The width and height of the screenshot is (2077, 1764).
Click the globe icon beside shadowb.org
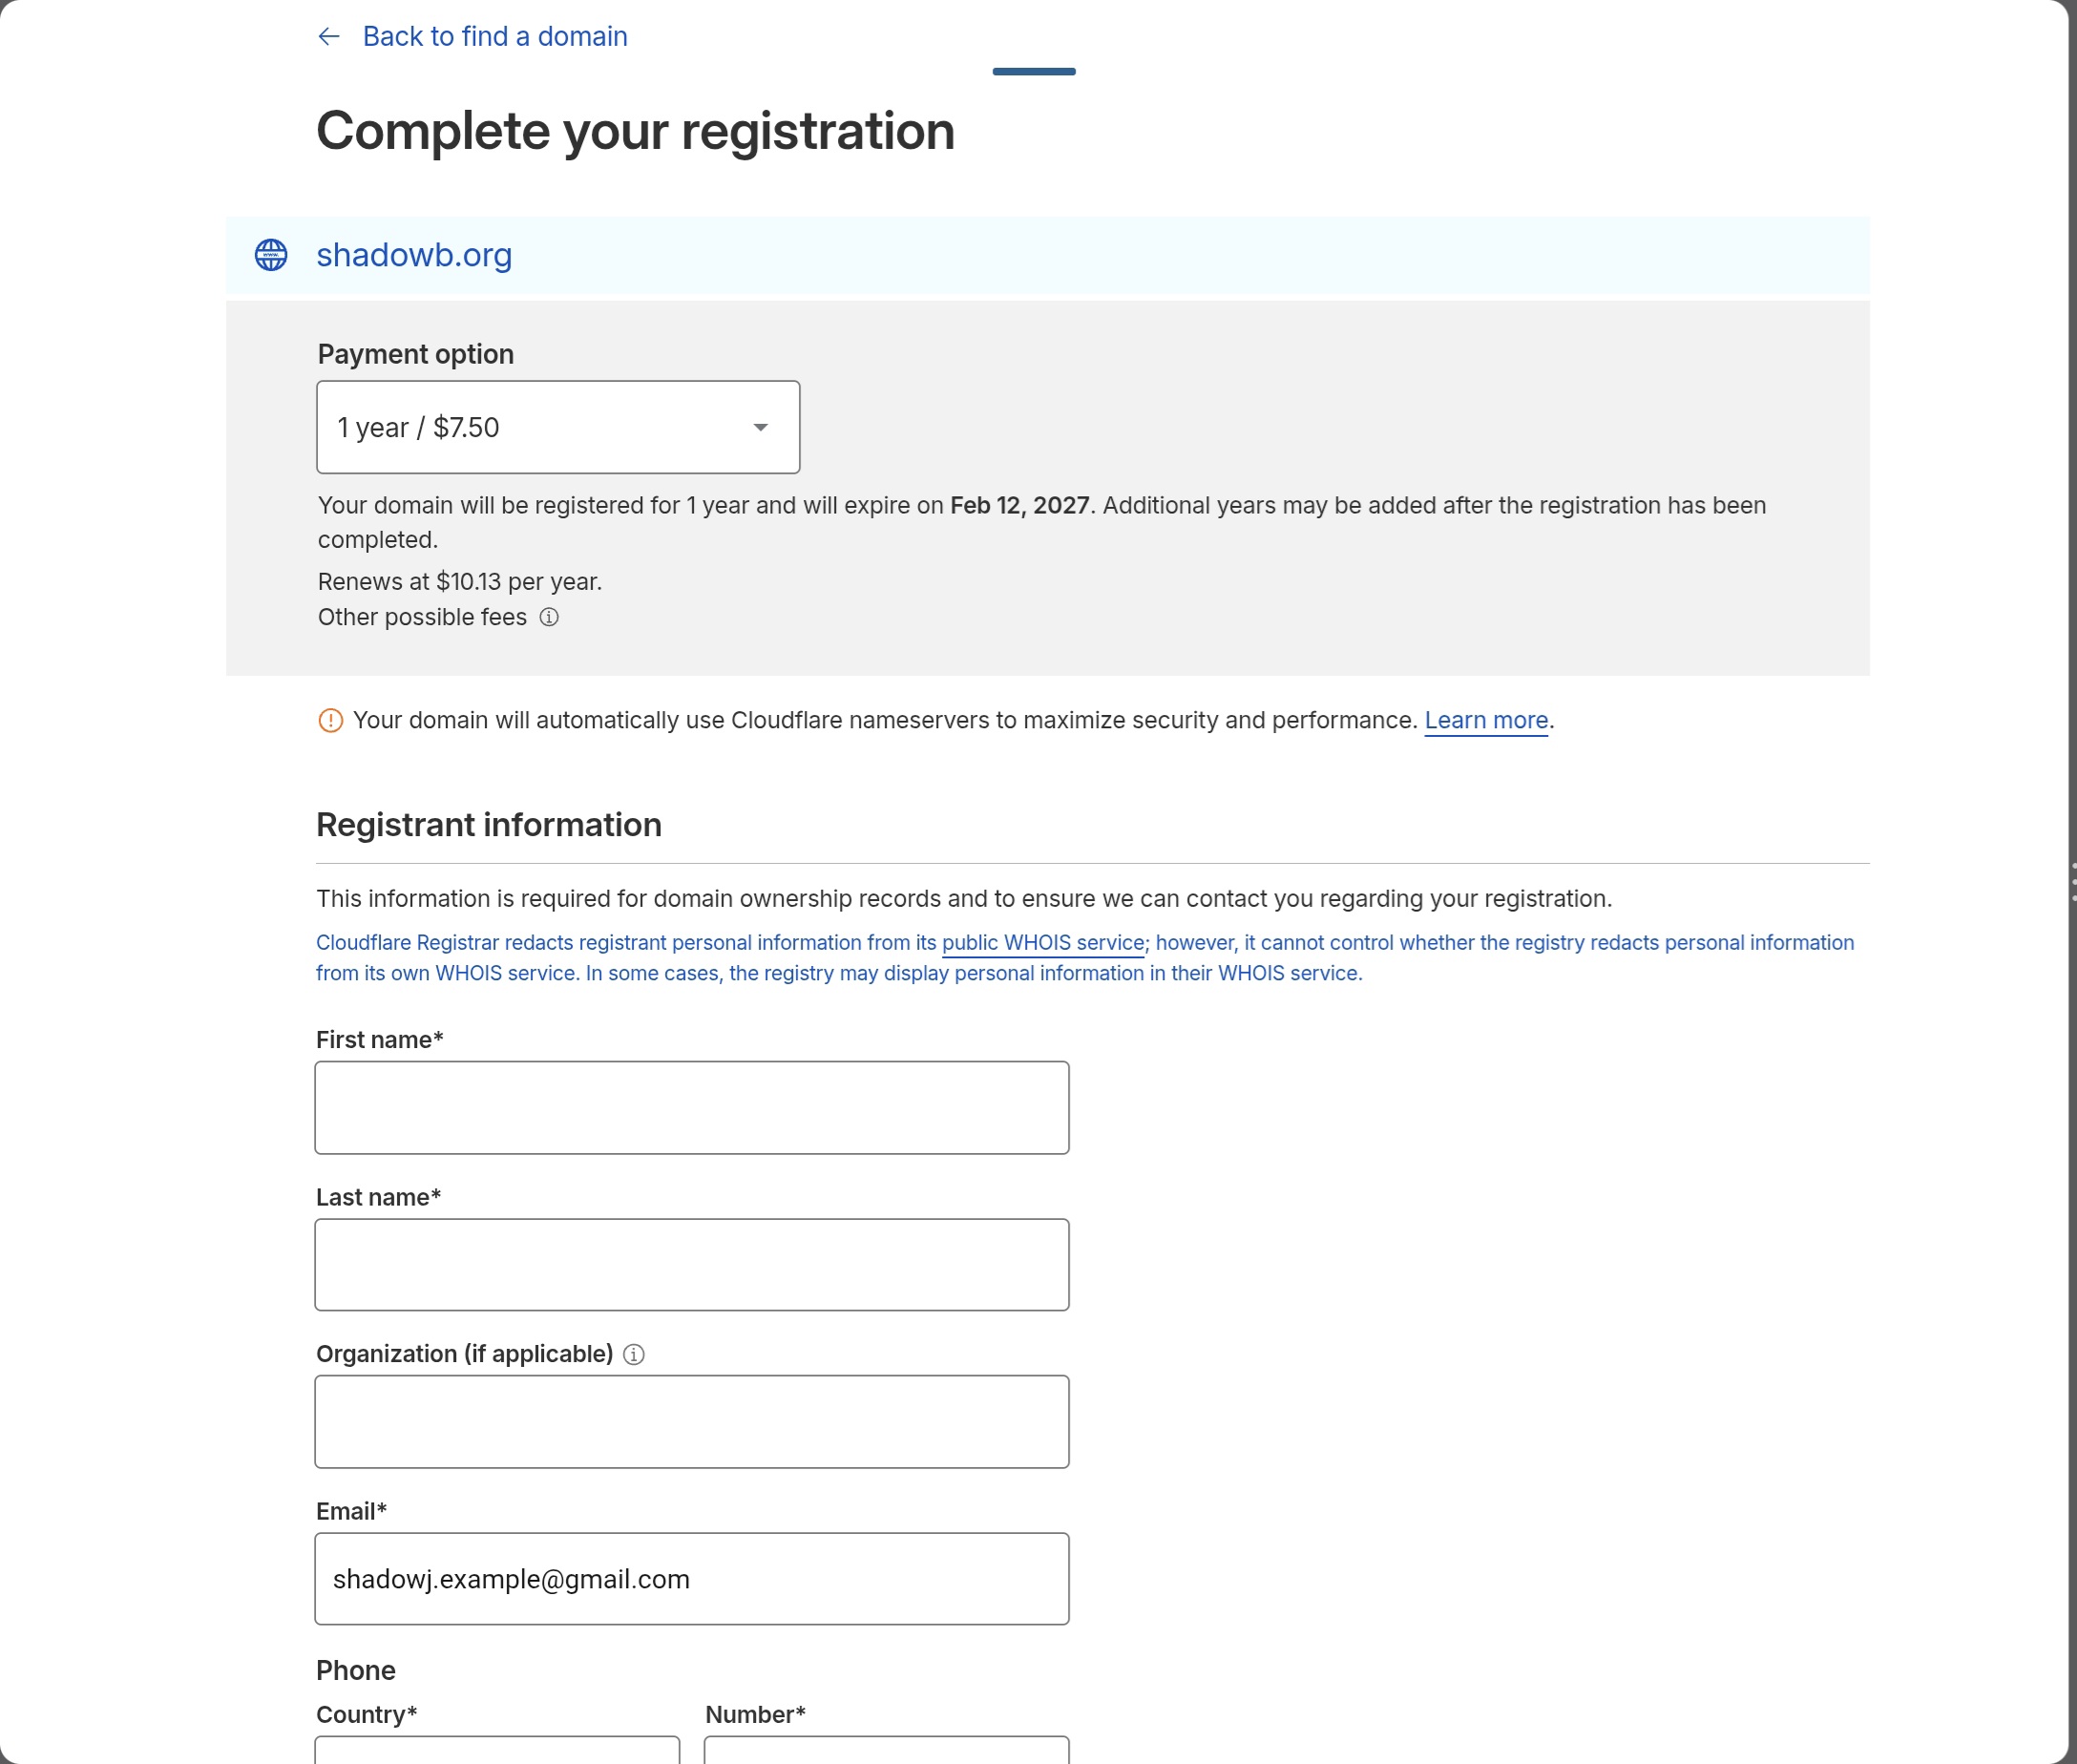click(x=271, y=255)
